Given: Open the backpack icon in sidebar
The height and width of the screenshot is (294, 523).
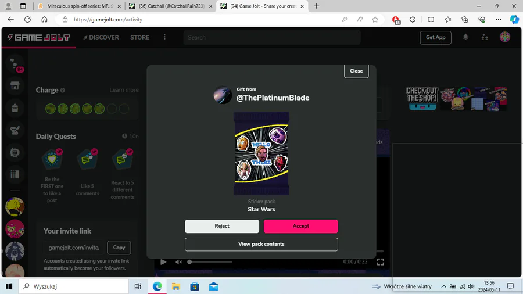Looking at the screenshot, I should click(x=15, y=107).
